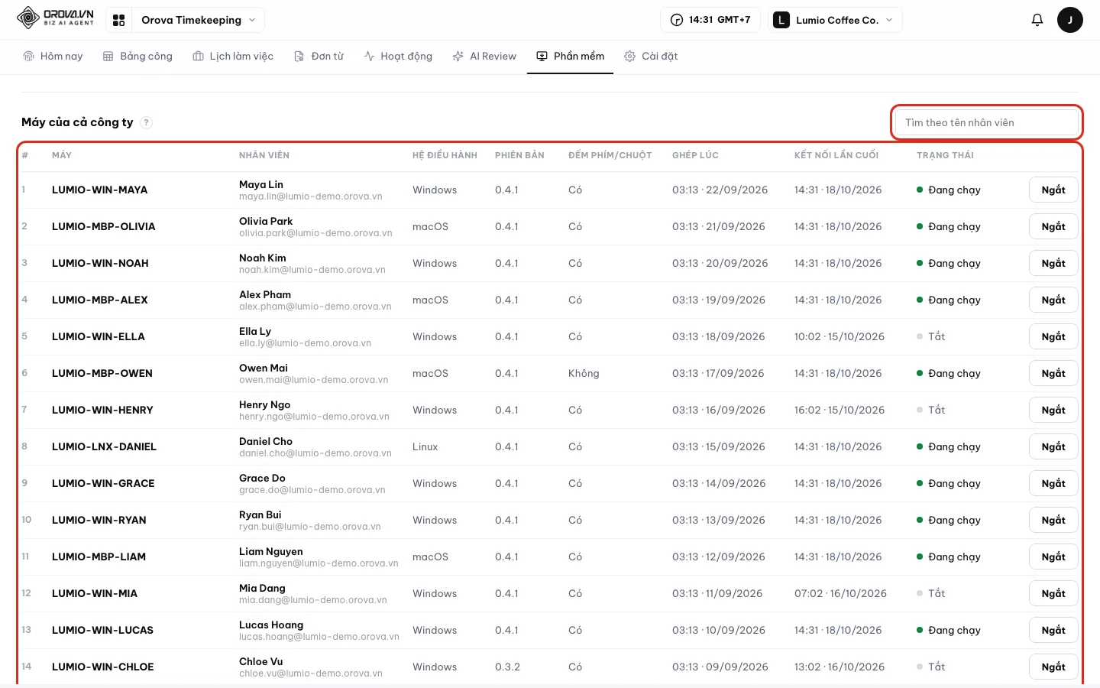Click Đang chạy status for LUMIO-WIN-GRACE
Viewport: 1100px width, 688px height.
[949, 484]
